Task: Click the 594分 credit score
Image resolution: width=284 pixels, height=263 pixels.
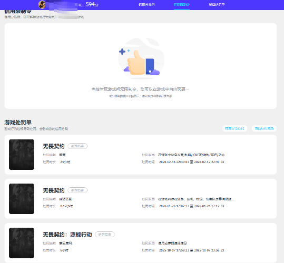Action: (92, 4)
